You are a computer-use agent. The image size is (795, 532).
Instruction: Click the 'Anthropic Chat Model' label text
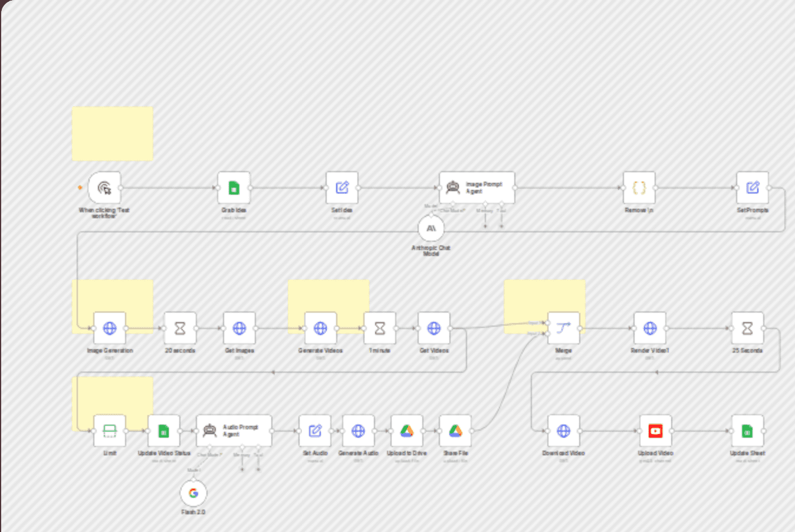431,251
